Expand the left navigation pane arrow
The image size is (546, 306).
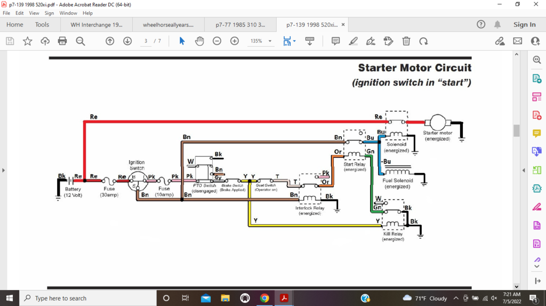pyautogui.click(x=4, y=170)
